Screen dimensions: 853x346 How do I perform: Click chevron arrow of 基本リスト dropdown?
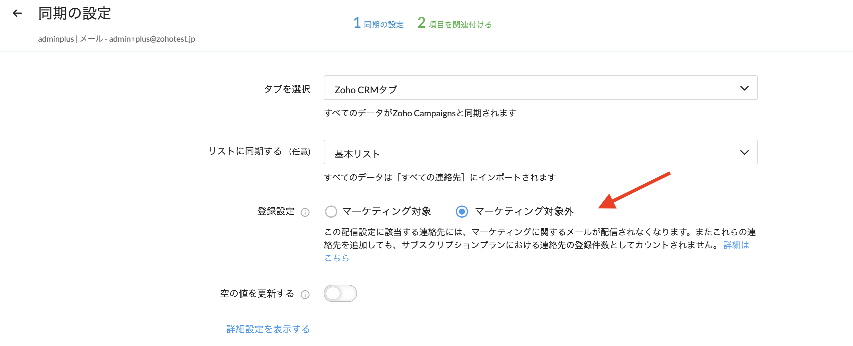click(744, 153)
